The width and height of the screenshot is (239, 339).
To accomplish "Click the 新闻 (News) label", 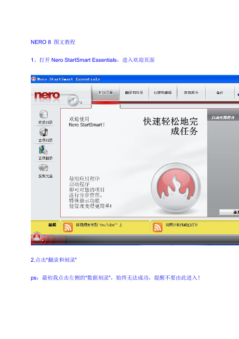I will click(x=52, y=225).
